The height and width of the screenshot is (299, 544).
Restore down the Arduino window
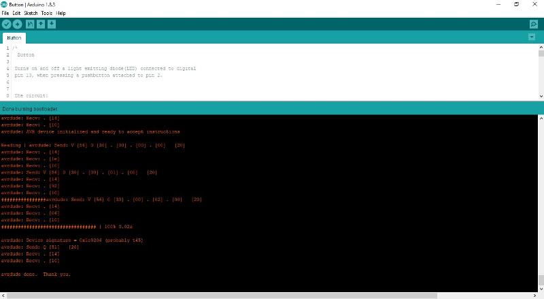click(x=516, y=4)
